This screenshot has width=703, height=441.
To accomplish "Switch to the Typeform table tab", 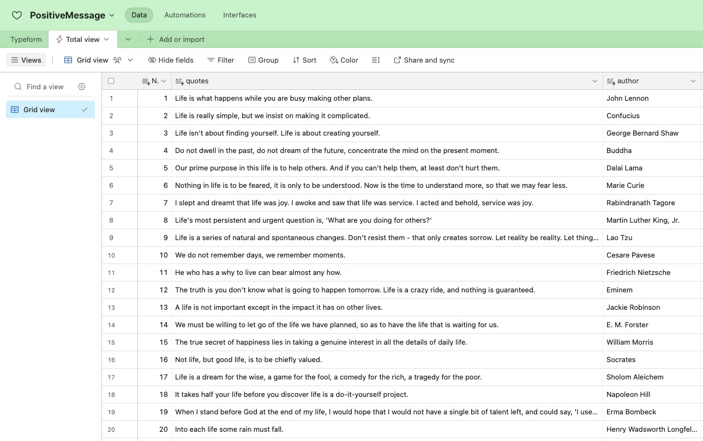I will 26,39.
